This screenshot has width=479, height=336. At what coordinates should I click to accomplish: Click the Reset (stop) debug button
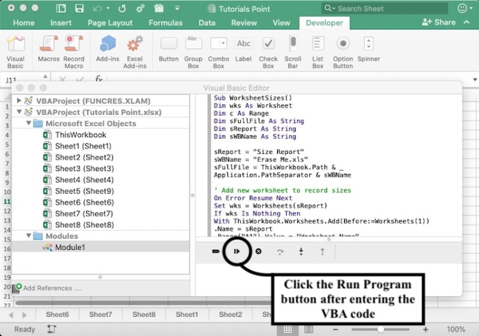click(x=259, y=251)
